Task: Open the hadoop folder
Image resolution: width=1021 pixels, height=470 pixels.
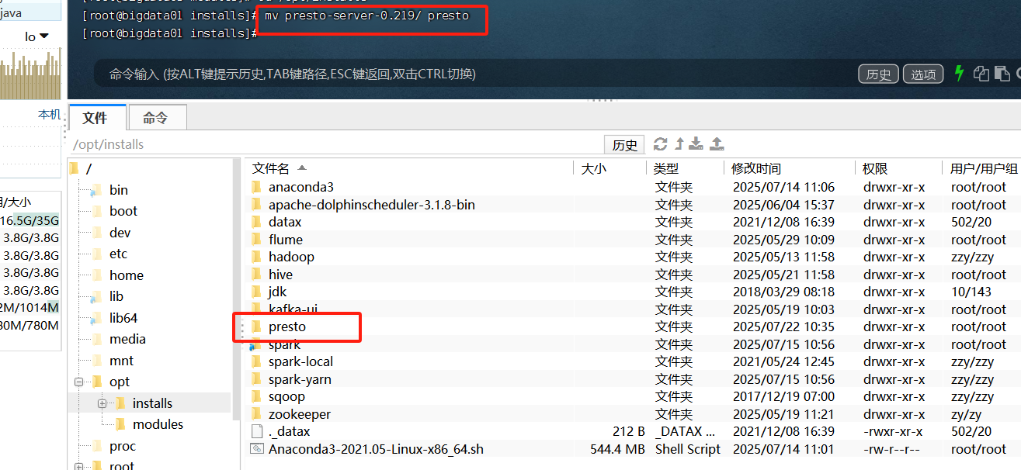Action: point(293,256)
